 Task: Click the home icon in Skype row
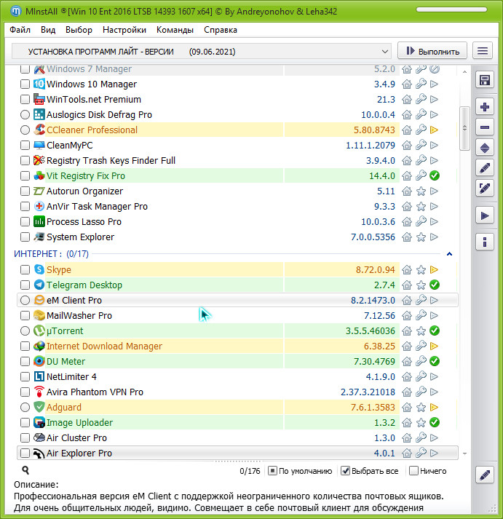pyautogui.click(x=407, y=270)
